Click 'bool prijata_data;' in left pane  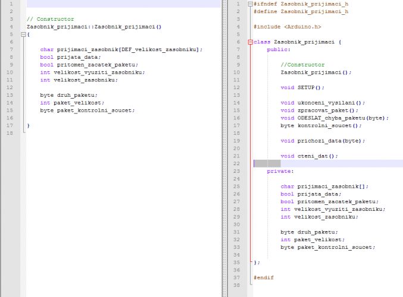coord(70,57)
